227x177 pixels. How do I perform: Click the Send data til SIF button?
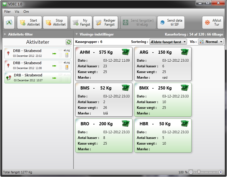click(x=171, y=22)
